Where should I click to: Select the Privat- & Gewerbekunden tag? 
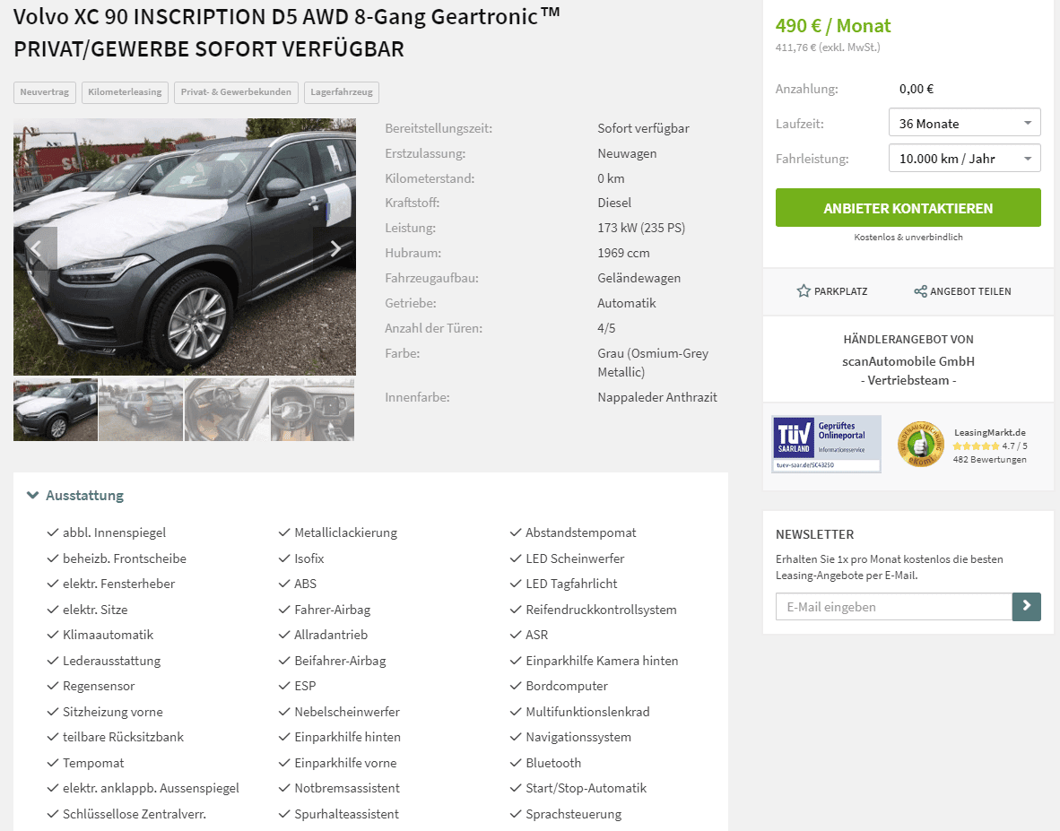(x=236, y=91)
